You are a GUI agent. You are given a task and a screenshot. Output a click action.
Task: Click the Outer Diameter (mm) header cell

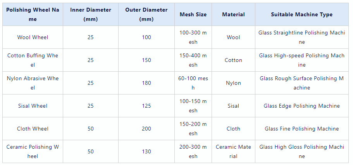pos(146,15)
